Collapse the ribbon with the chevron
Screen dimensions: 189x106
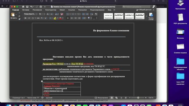(154, 10)
